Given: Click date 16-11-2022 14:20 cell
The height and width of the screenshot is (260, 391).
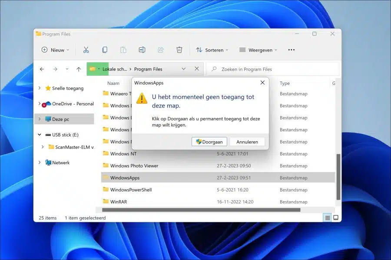Looking at the screenshot, I should click(235, 202).
